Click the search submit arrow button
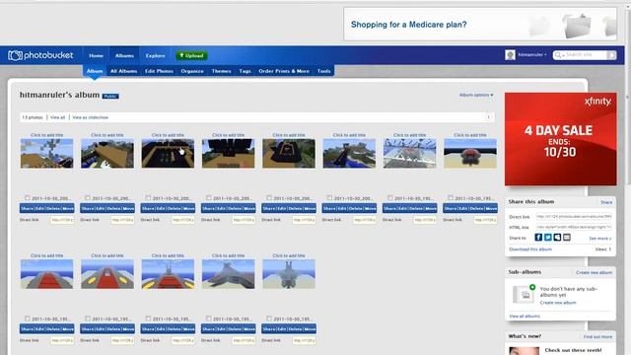Viewport: 631px width, 355px height. coord(611,55)
